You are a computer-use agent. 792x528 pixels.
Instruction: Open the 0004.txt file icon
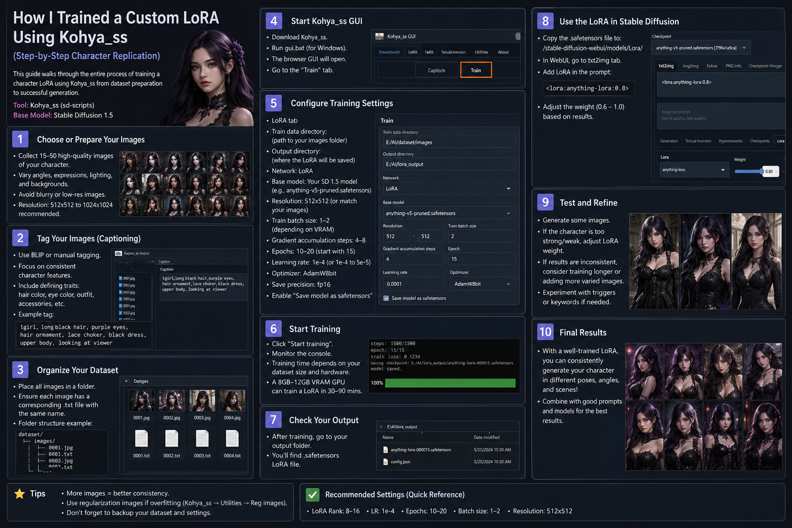point(232,439)
